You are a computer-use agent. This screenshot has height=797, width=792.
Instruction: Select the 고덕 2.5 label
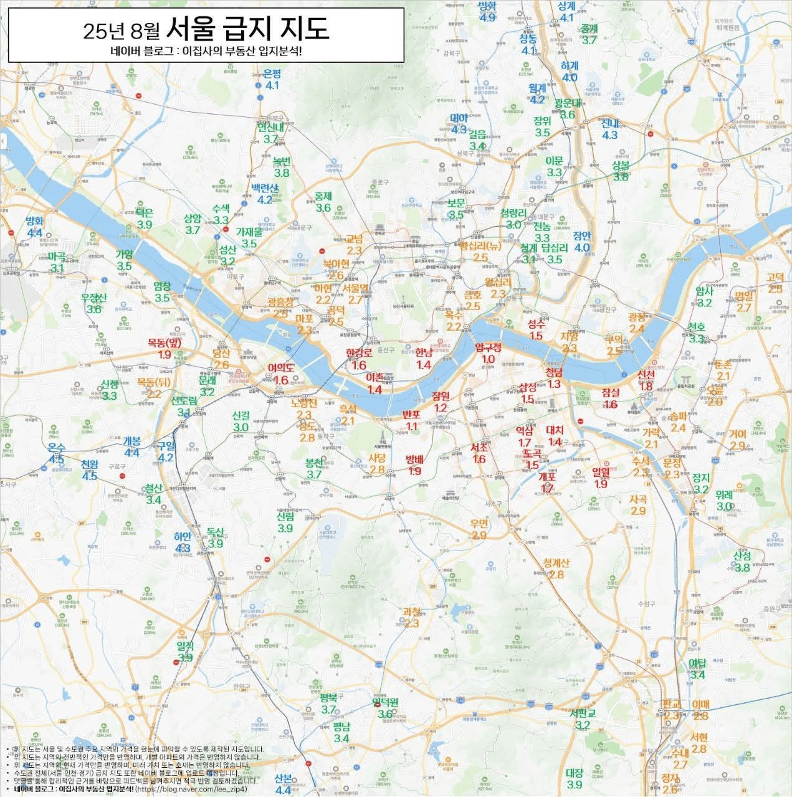pos(775,283)
